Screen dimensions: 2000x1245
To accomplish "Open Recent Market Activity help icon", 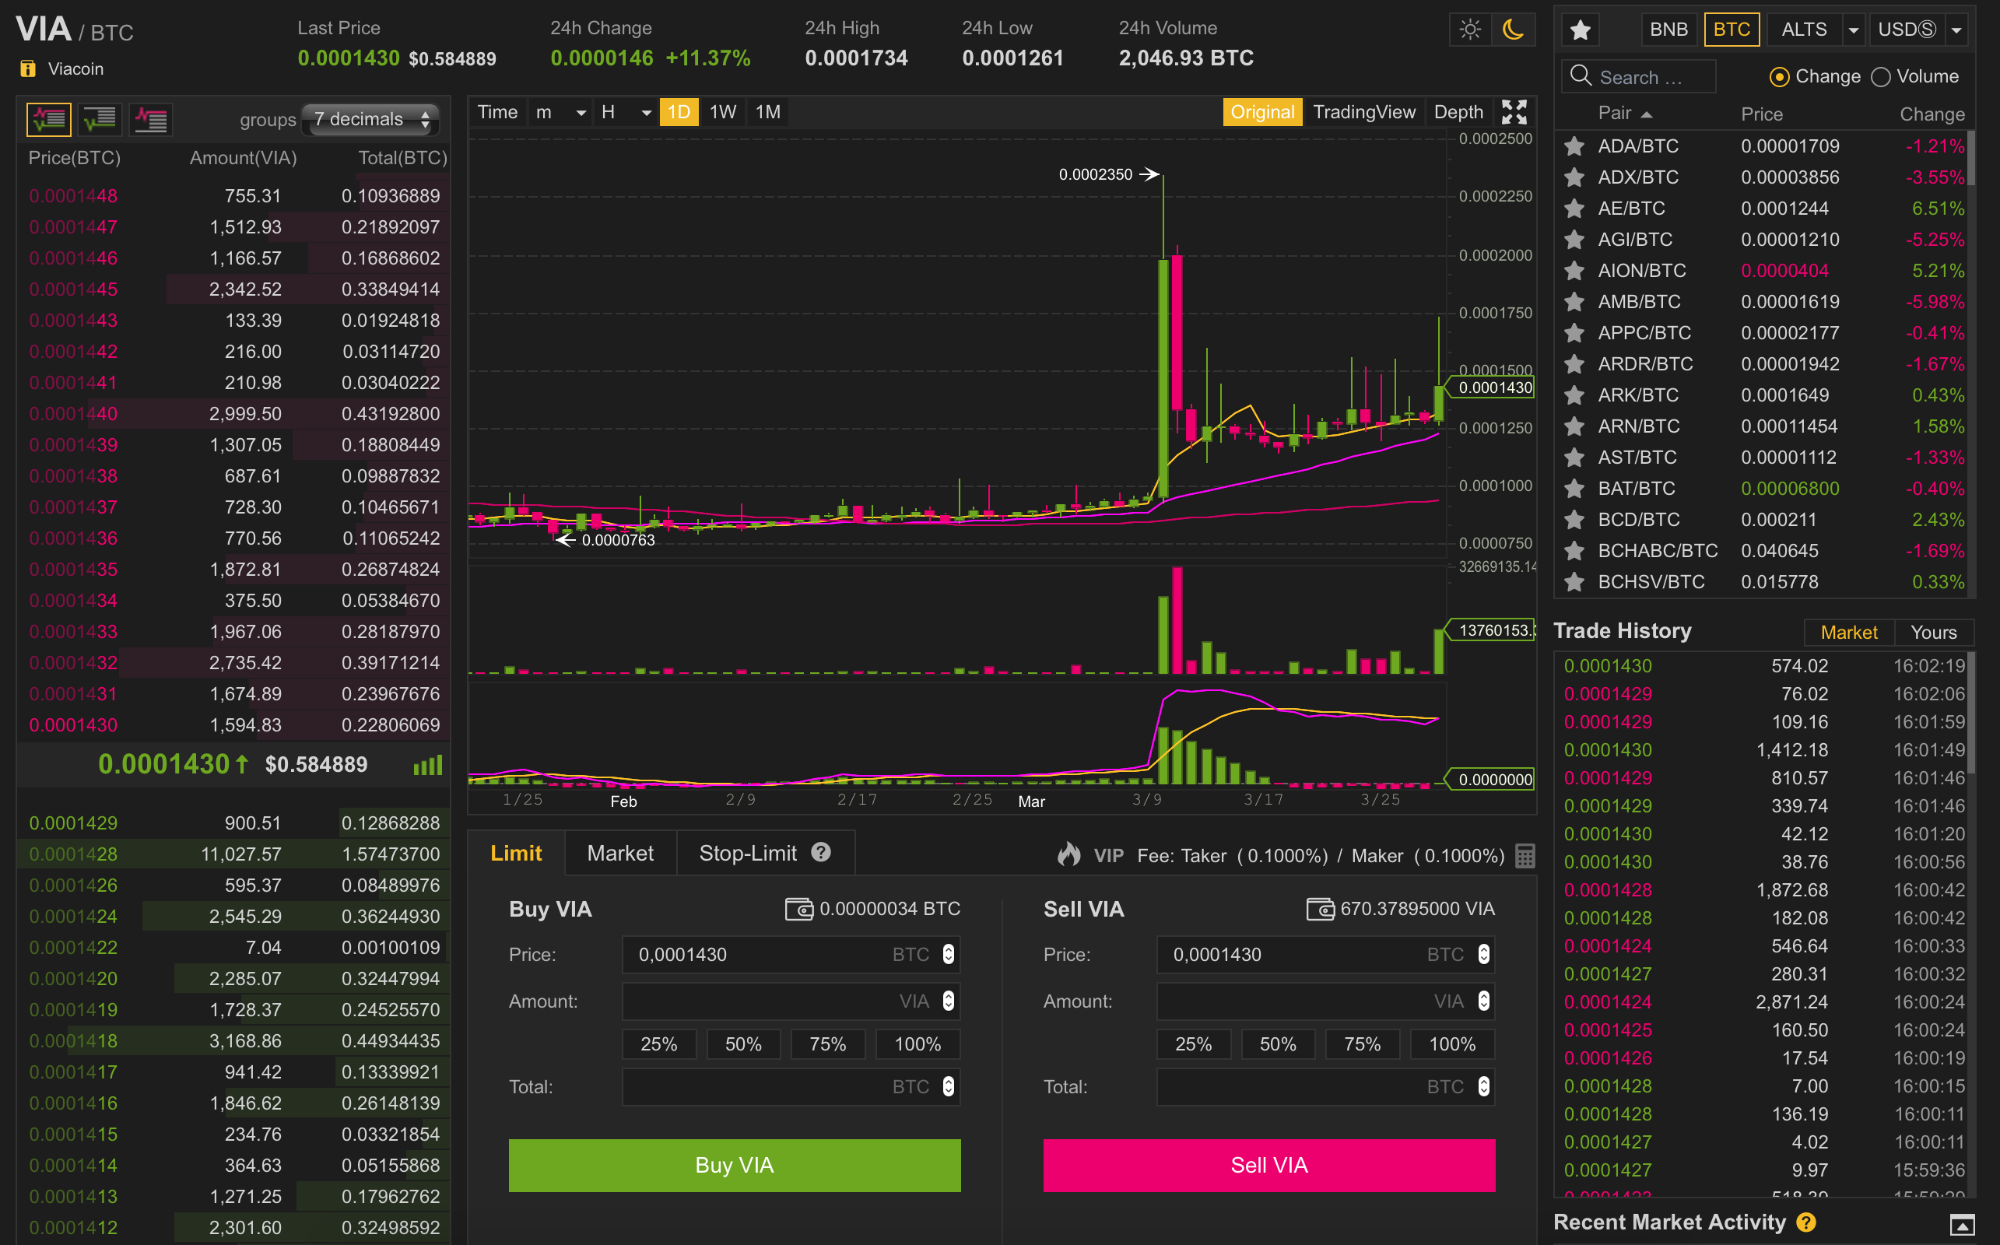I will tap(1805, 1222).
